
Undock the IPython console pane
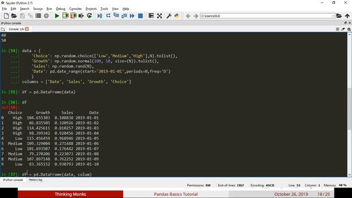click(345, 23)
